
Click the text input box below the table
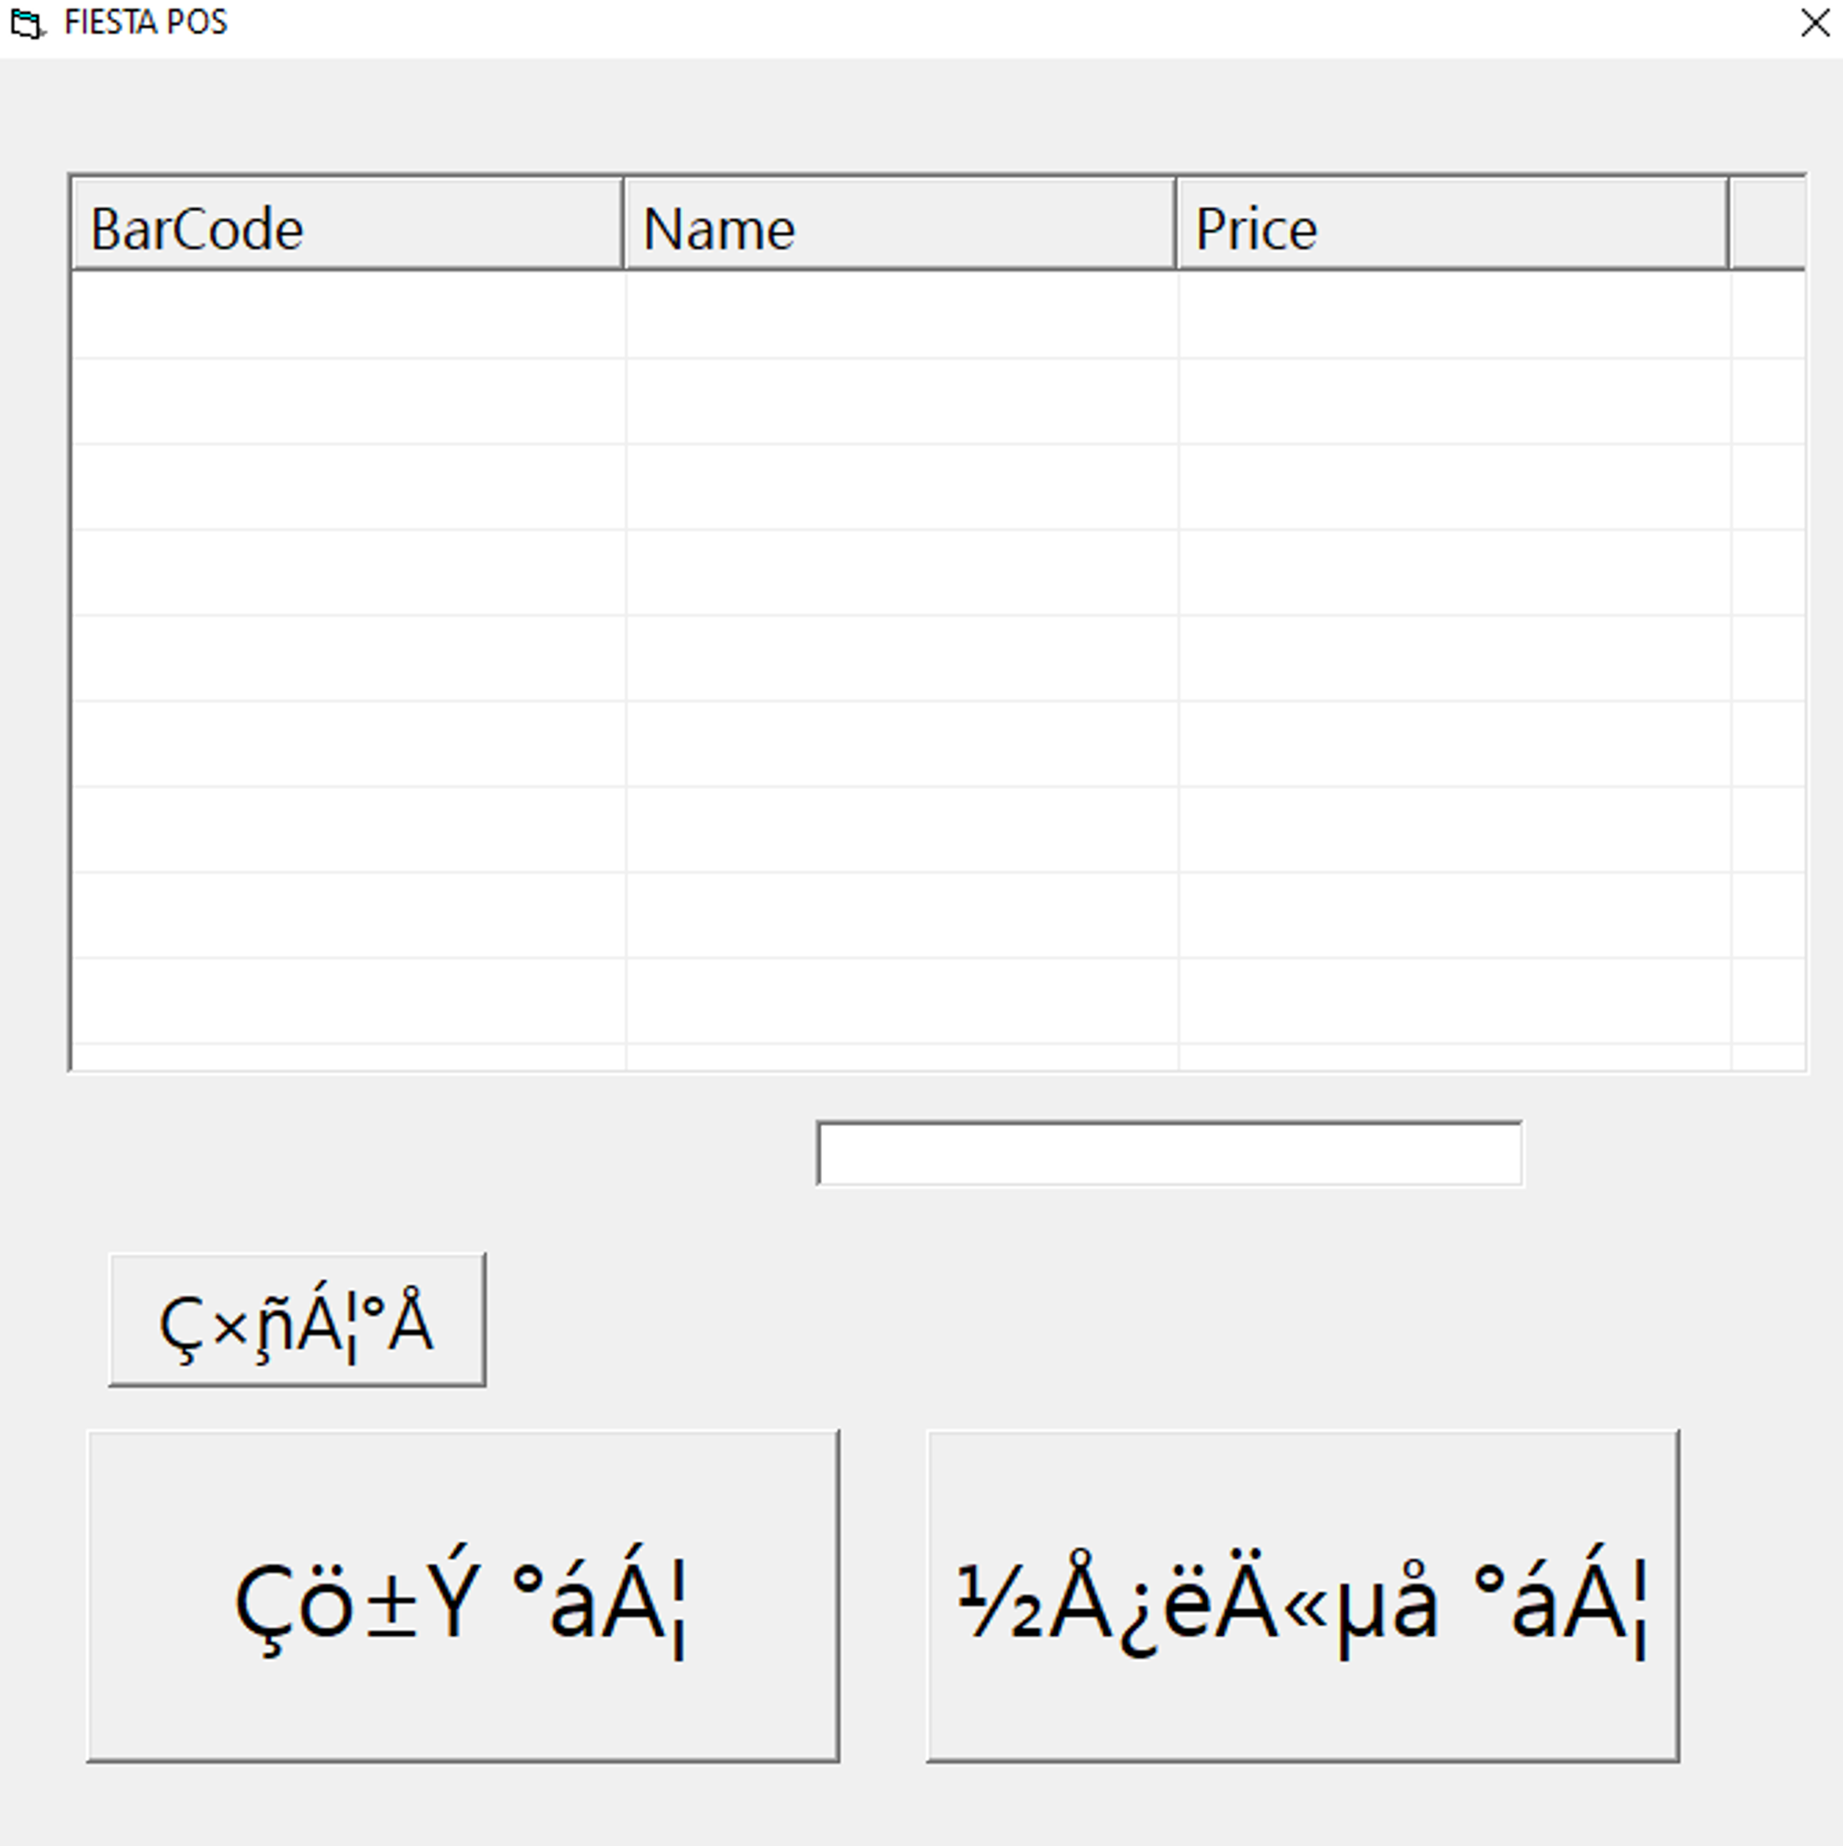click(1168, 1153)
